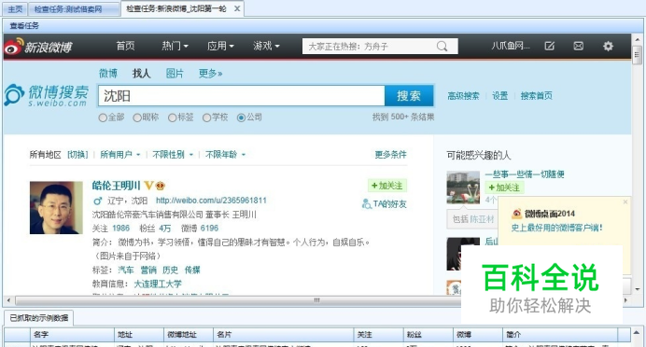
Task: Open the 更多» search category
Action: click(x=210, y=74)
